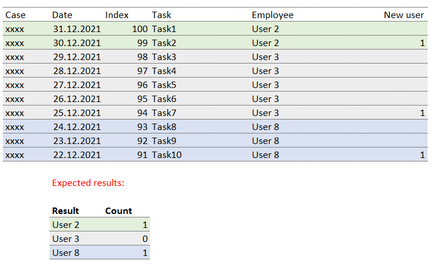438x267 pixels.
Task: Select the Task7 cell
Action: pyautogui.click(x=164, y=113)
